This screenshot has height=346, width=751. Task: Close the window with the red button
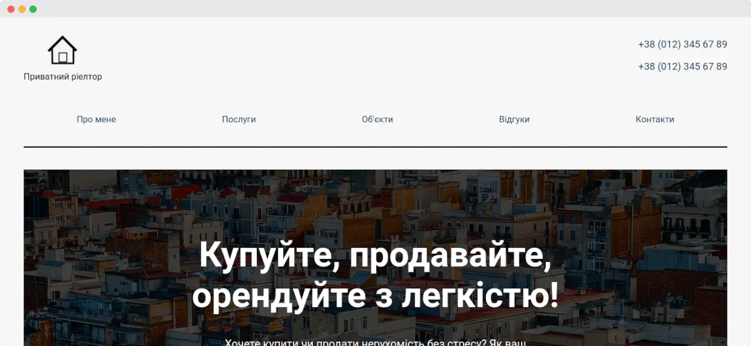[11, 9]
